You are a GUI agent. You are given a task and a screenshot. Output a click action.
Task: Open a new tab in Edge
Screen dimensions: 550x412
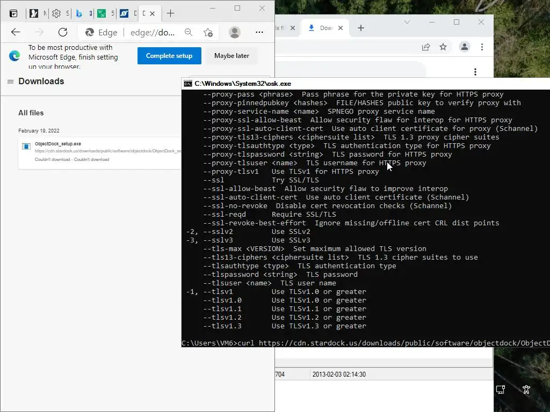(x=170, y=13)
